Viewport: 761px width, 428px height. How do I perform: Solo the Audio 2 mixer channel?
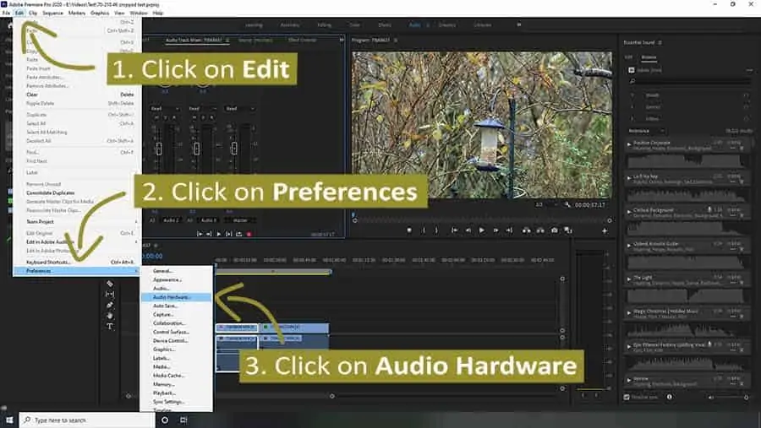coord(165,118)
